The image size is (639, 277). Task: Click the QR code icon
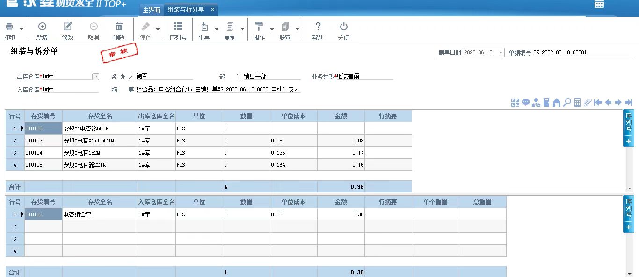[516, 102]
